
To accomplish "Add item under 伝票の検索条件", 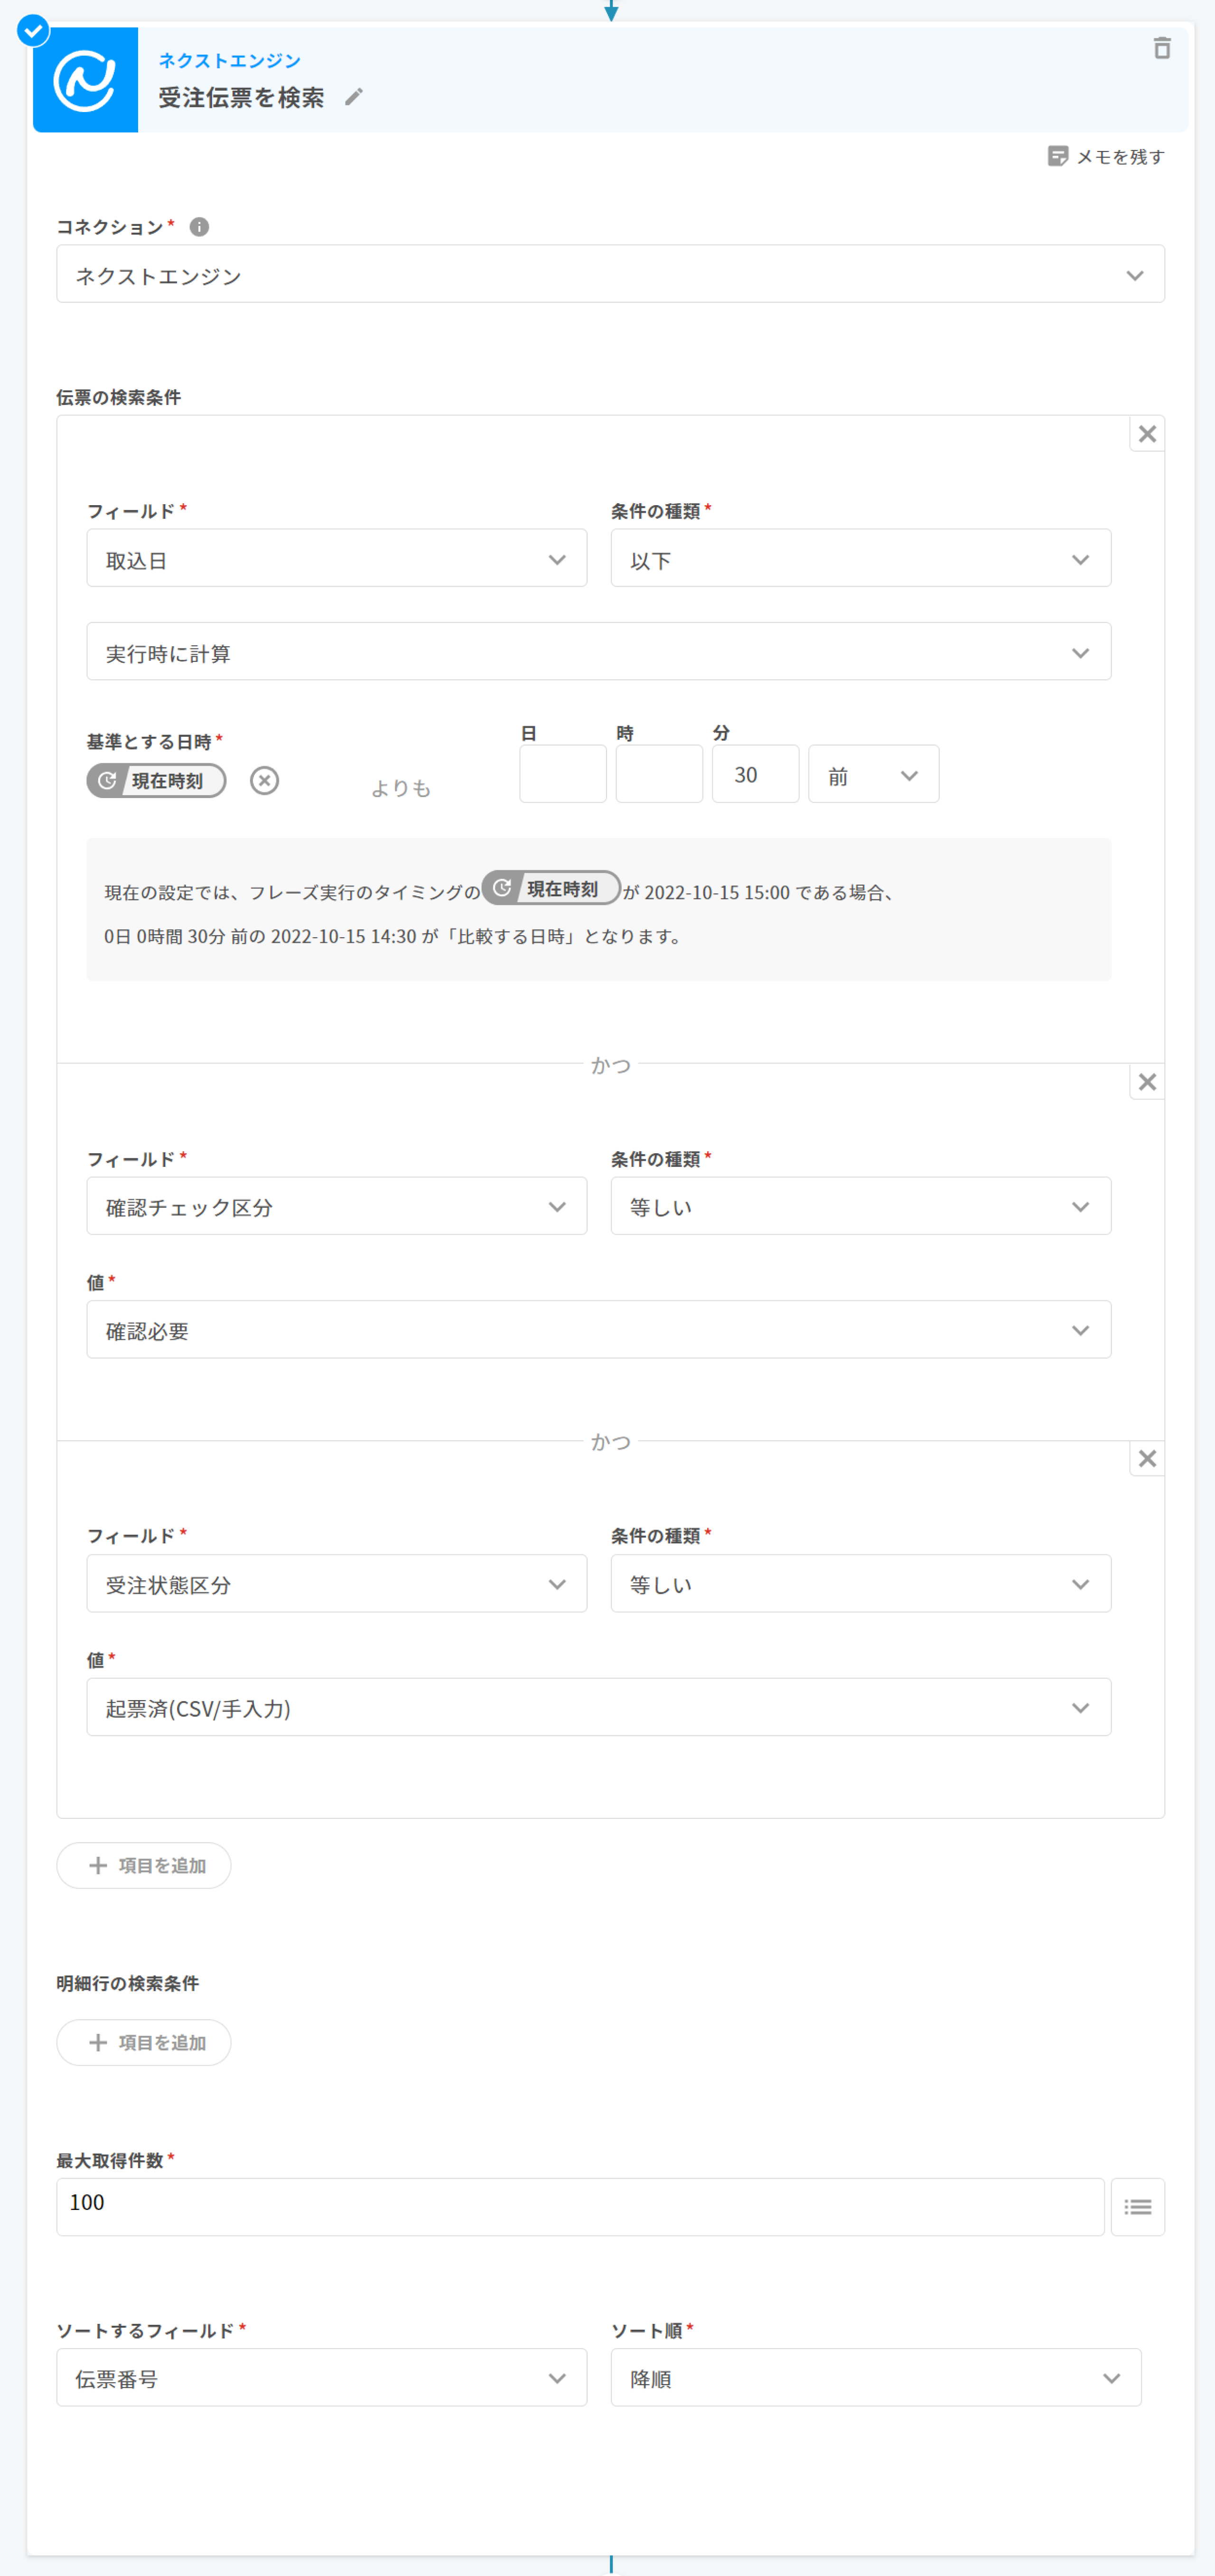I will point(144,1865).
